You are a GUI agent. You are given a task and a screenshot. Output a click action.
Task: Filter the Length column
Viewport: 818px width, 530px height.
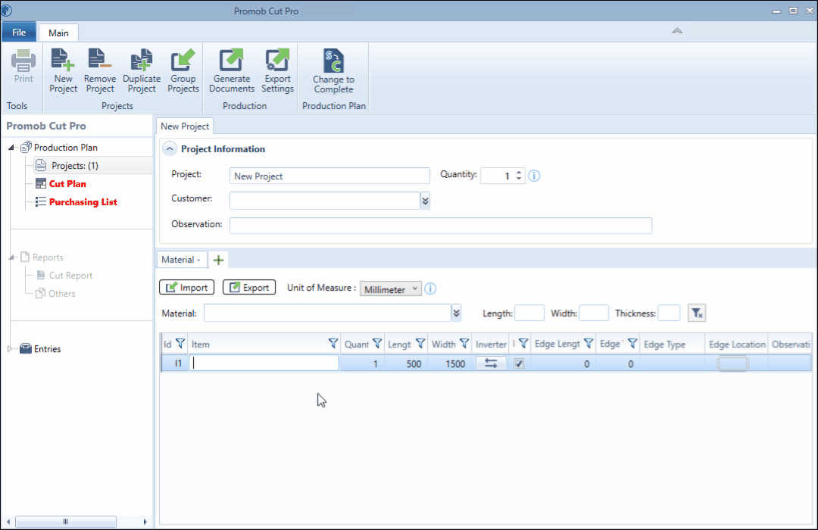(420, 343)
